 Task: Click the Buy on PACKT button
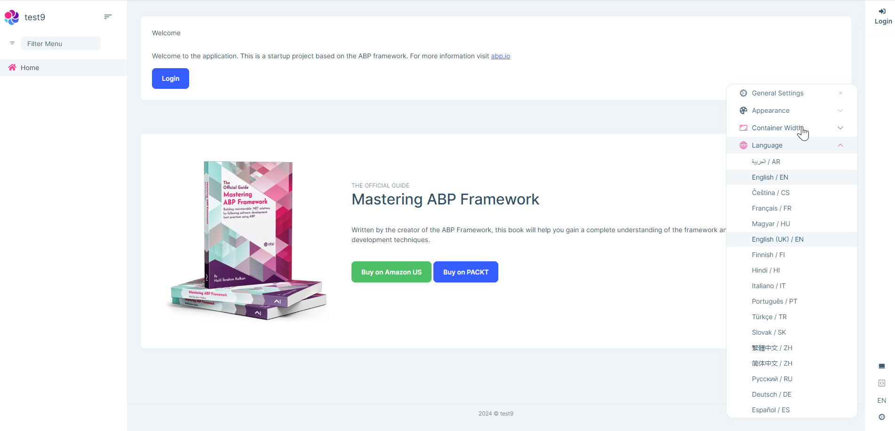click(466, 272)
